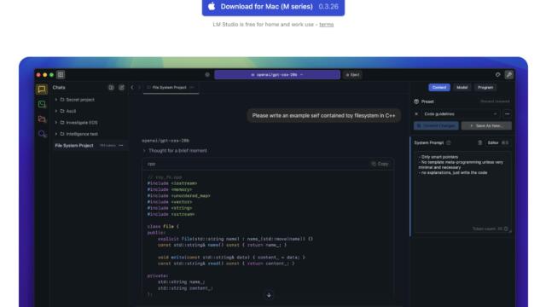Click the wrench settings icon at top right

point(509,74)
